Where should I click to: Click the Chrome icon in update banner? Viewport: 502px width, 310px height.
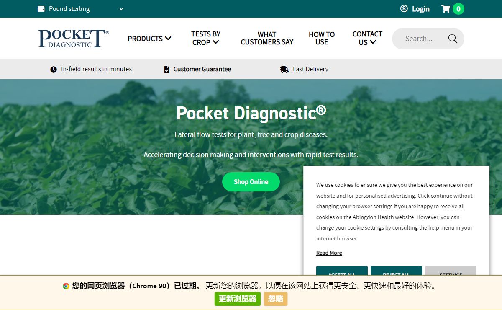(x=66, y=286)
